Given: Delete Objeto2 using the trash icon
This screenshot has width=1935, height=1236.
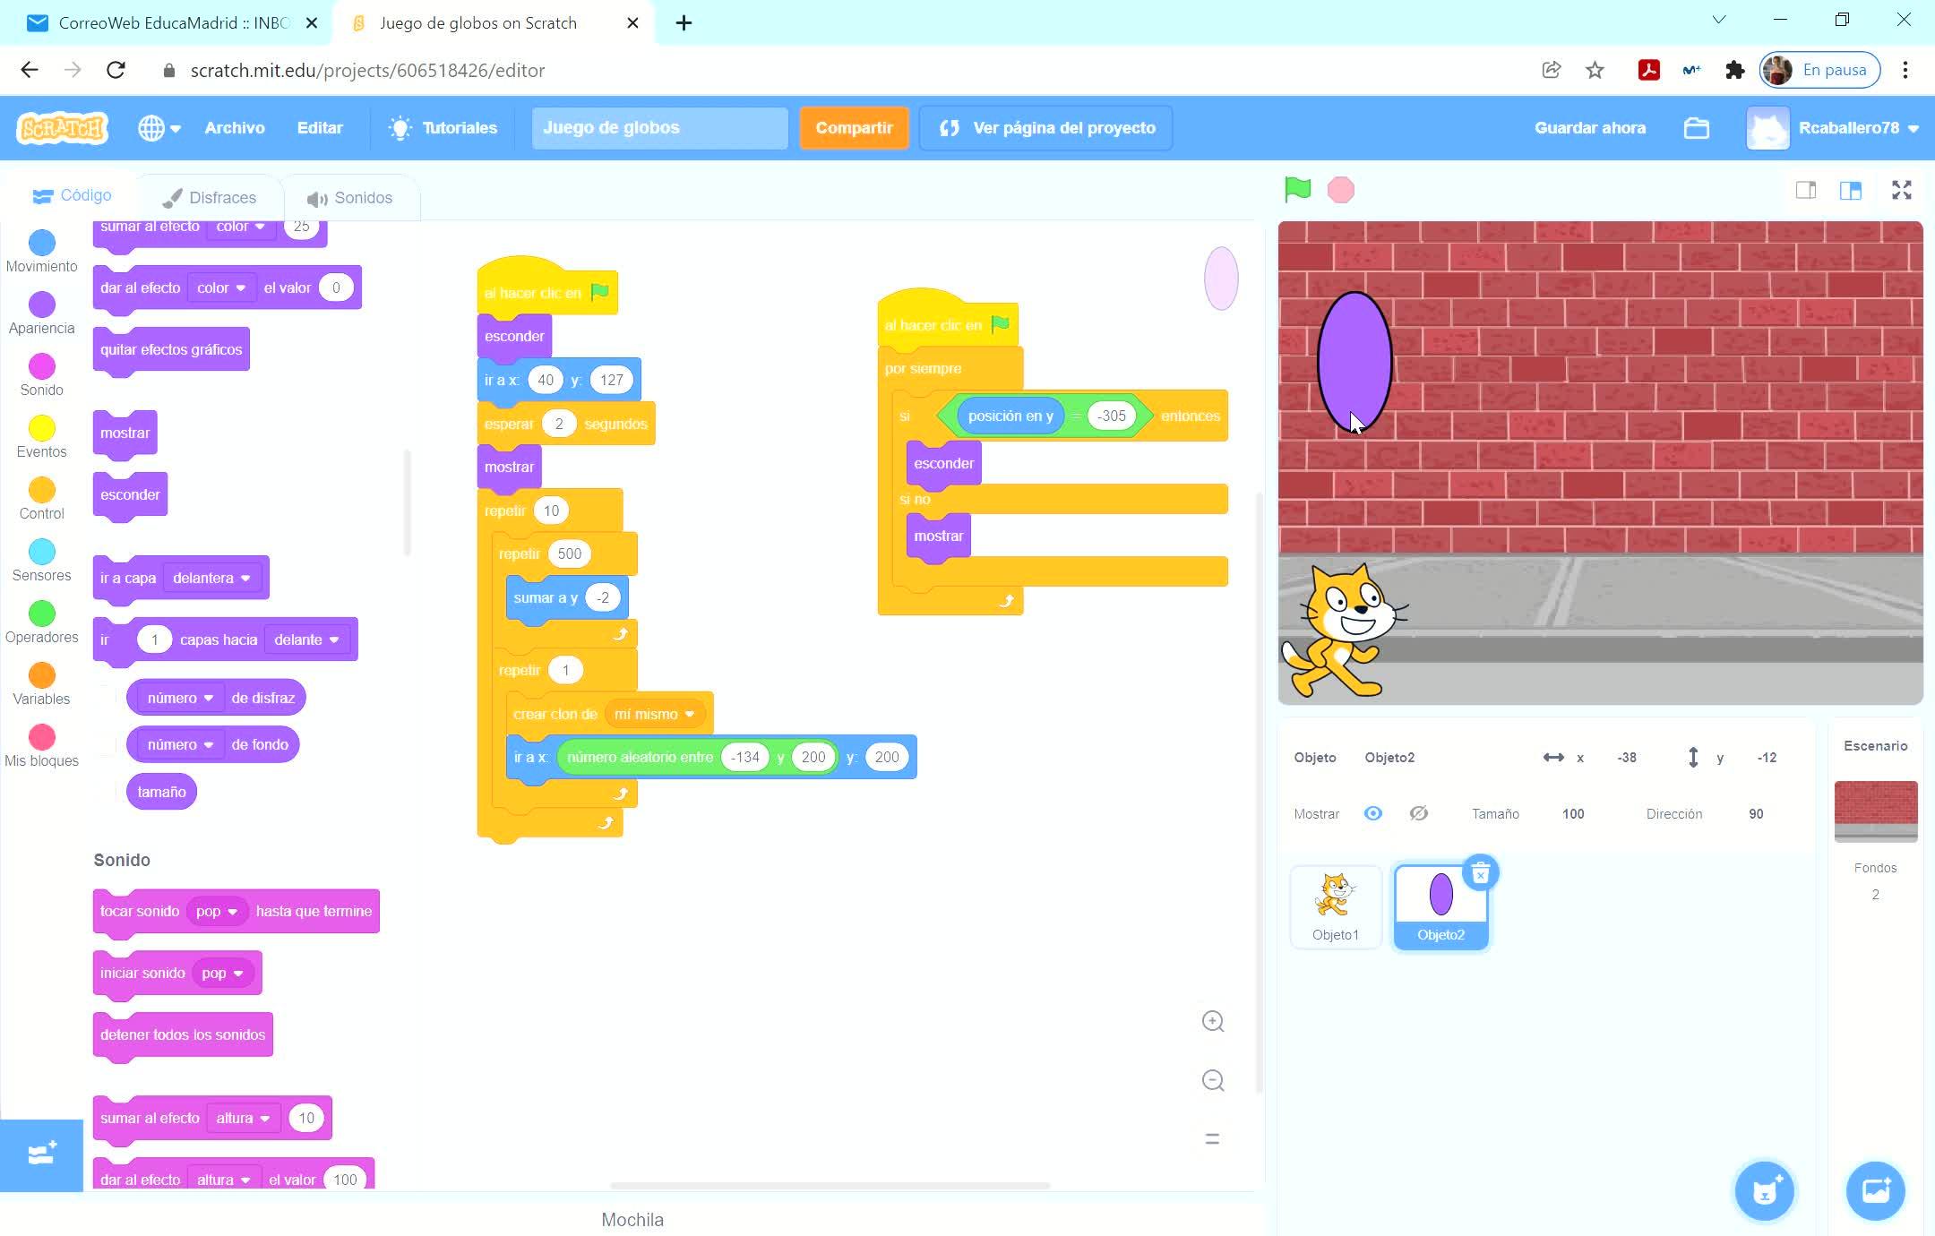Looking at the screenshot, I should click(x=1480, y=872).
